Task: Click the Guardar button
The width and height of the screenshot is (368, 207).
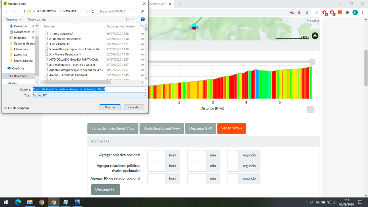Action: (x=110, y=107)
